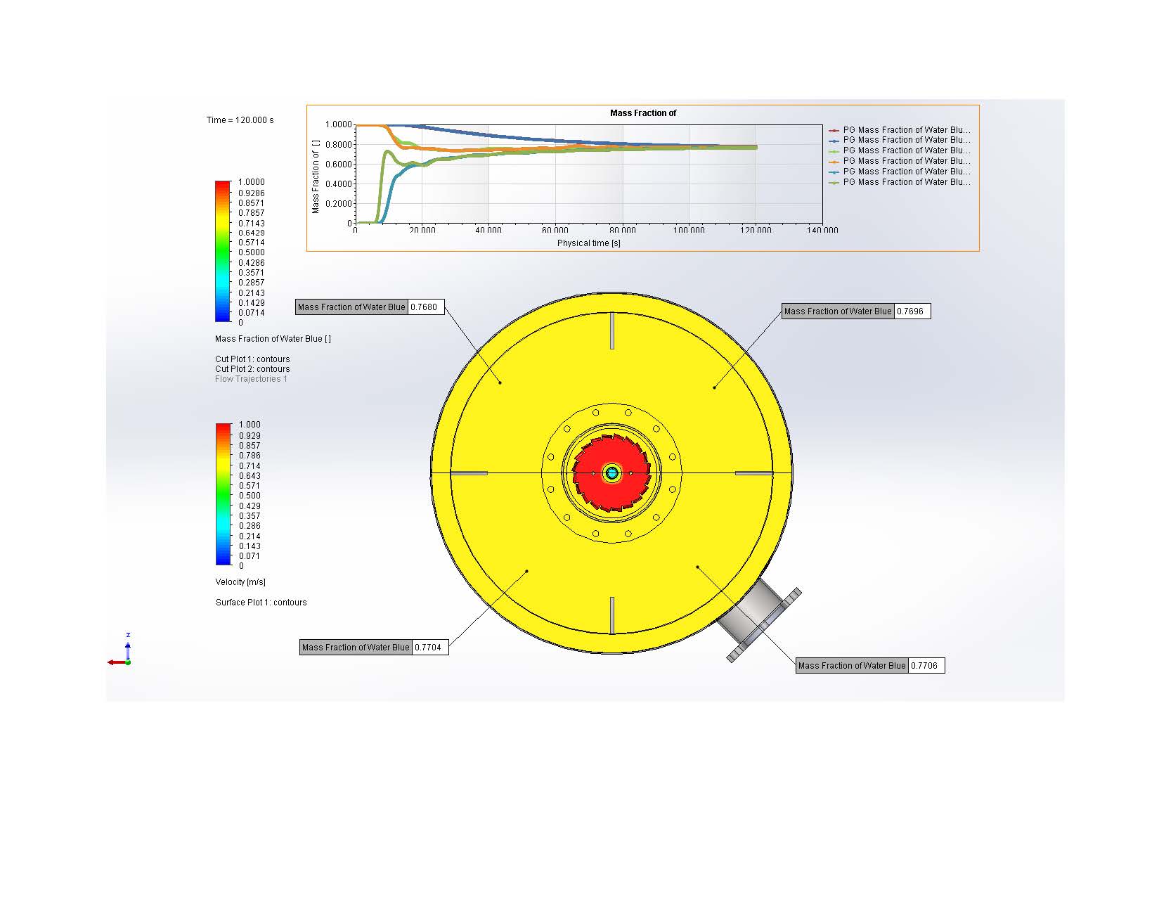Viewport: 1159px width, 907px height.
Task: Click the Physical time [s] axis label
Action: click(588, 243)
